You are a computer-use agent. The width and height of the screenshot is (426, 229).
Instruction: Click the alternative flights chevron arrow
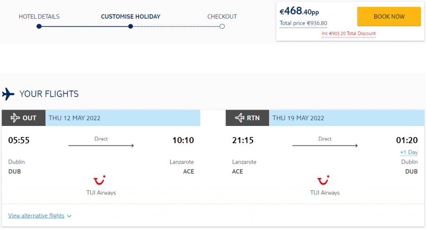(x=69, y=216)
